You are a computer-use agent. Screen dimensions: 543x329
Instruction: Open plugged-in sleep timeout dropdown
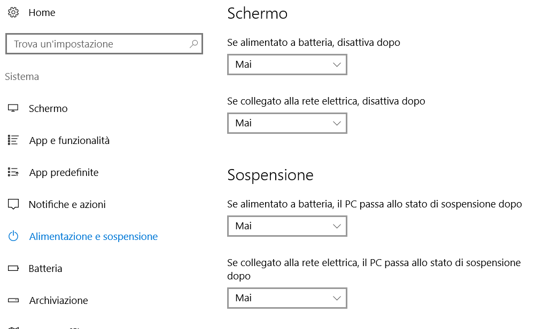[287, 298]
